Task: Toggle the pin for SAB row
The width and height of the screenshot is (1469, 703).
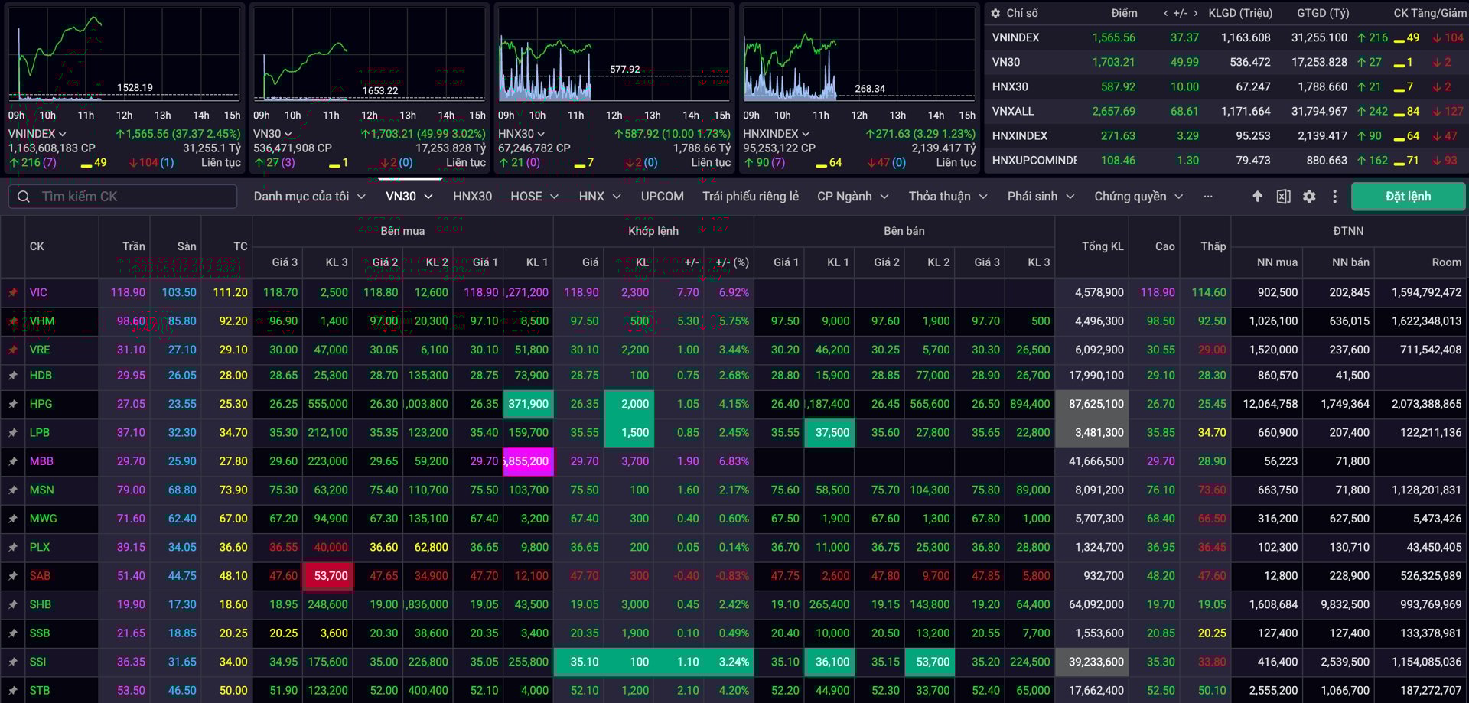Action: (x=13, y=576)
